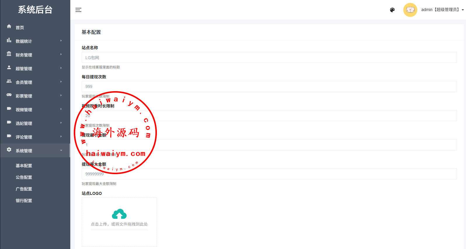This screenshot has width=466, height=249.
Task: Click the 每日提现次数 input field
Action: (269, 86)
